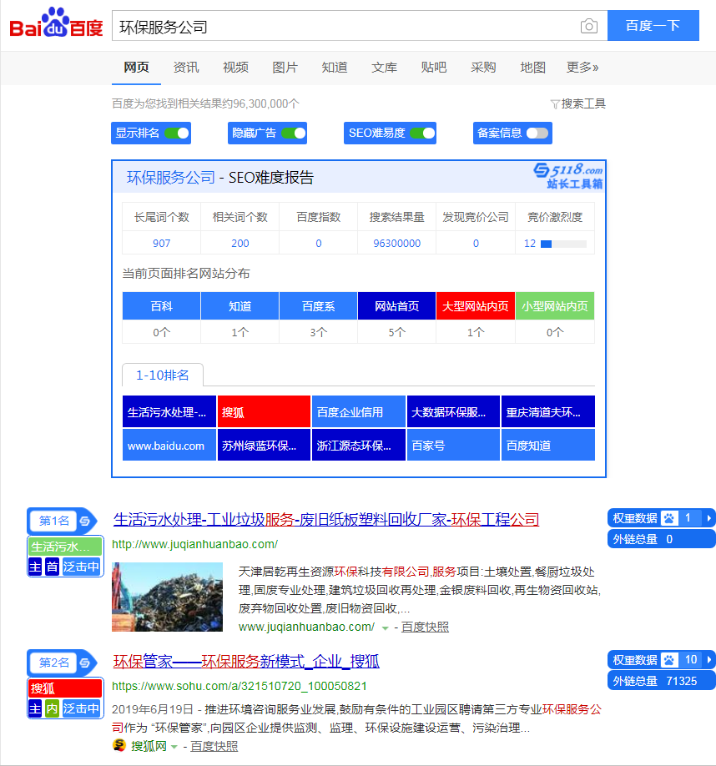Click the 百家号 ranking tile

coord(453,445)
